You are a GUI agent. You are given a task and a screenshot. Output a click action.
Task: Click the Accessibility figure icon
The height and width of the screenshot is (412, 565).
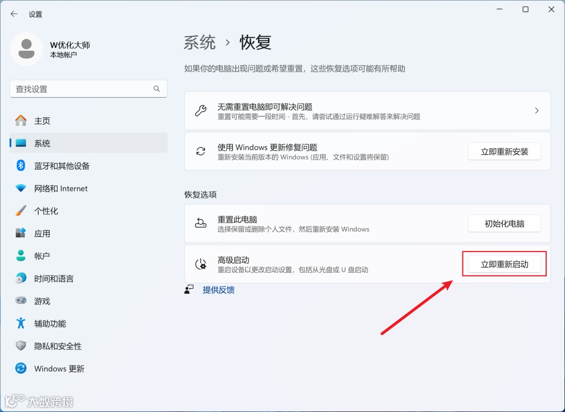pos(21,323)
